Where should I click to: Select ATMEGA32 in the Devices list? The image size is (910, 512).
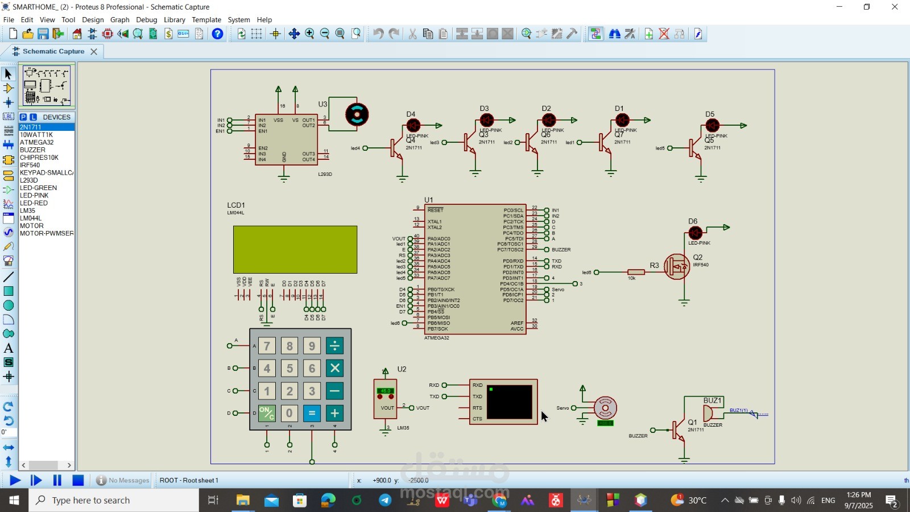[38, 142]
